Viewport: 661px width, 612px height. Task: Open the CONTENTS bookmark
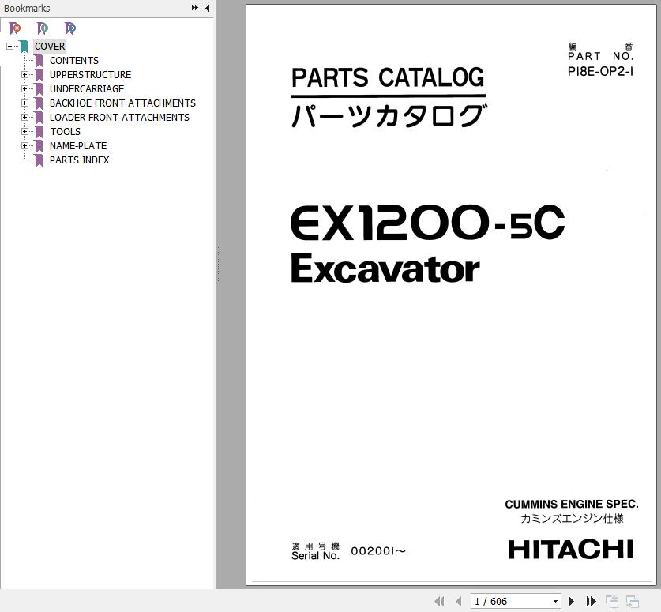click(74, 61)
